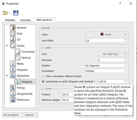The image size is (137, 120).
Task: Uncheck Show Calculation Method Symbol
Action: tap(43, 76)
